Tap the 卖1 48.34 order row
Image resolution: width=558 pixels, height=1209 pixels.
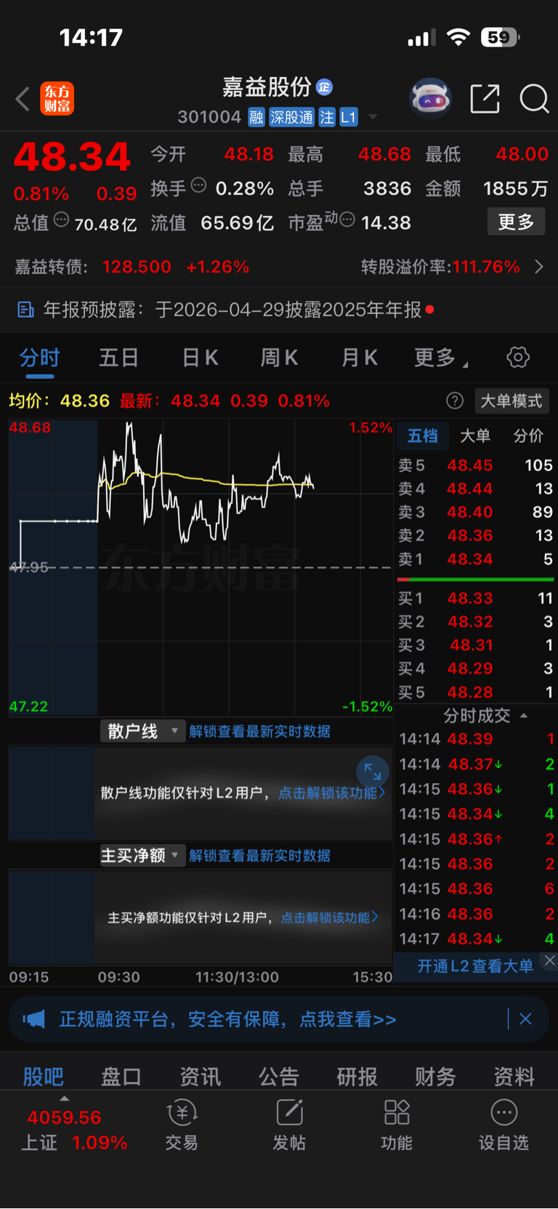[x=476, y=559]
